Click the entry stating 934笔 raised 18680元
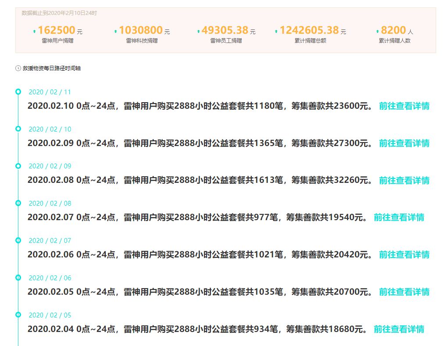This screenshot has height=346, width=448. pos(198,329)
